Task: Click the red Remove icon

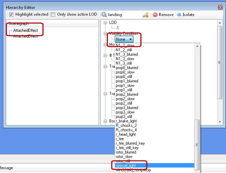Action: click(155, 15)
